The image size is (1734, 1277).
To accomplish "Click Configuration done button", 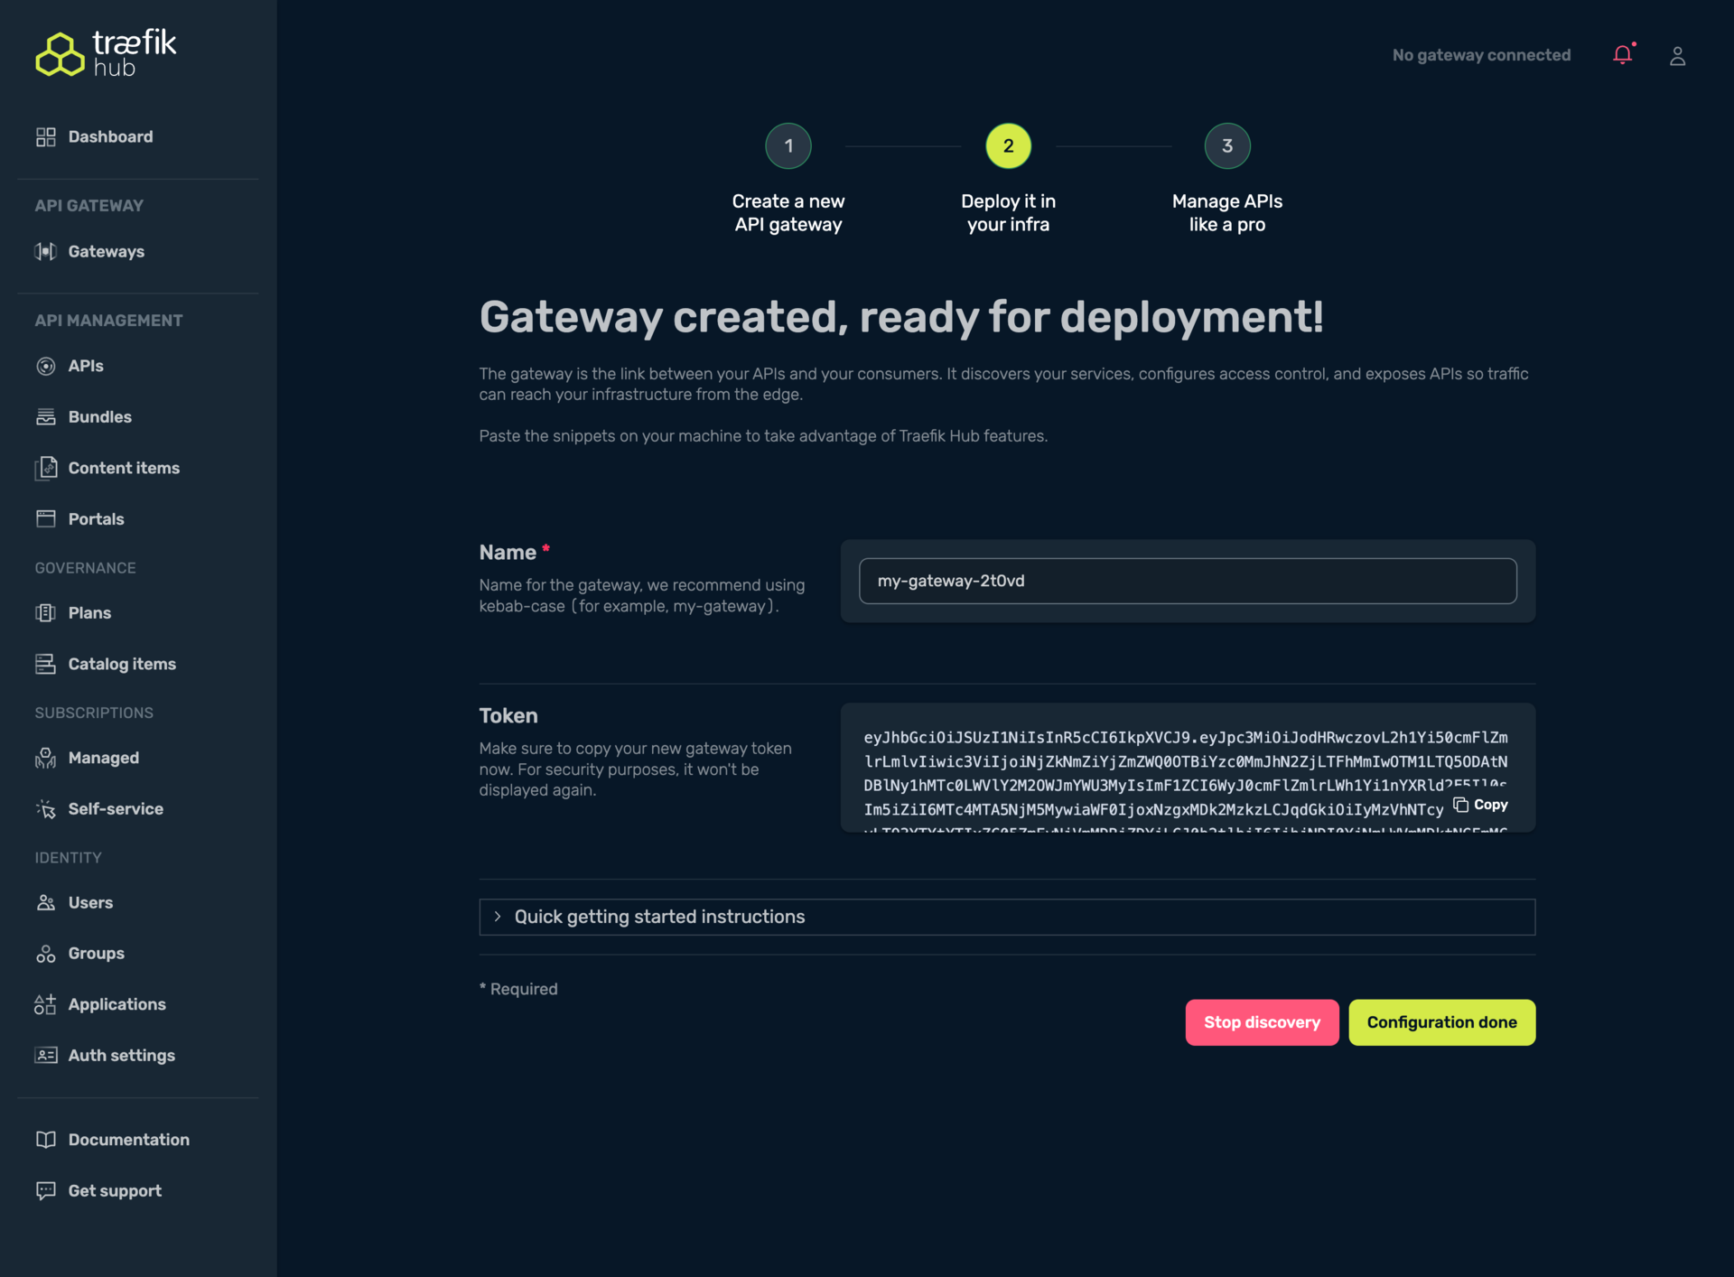I will (1441, 1021).
